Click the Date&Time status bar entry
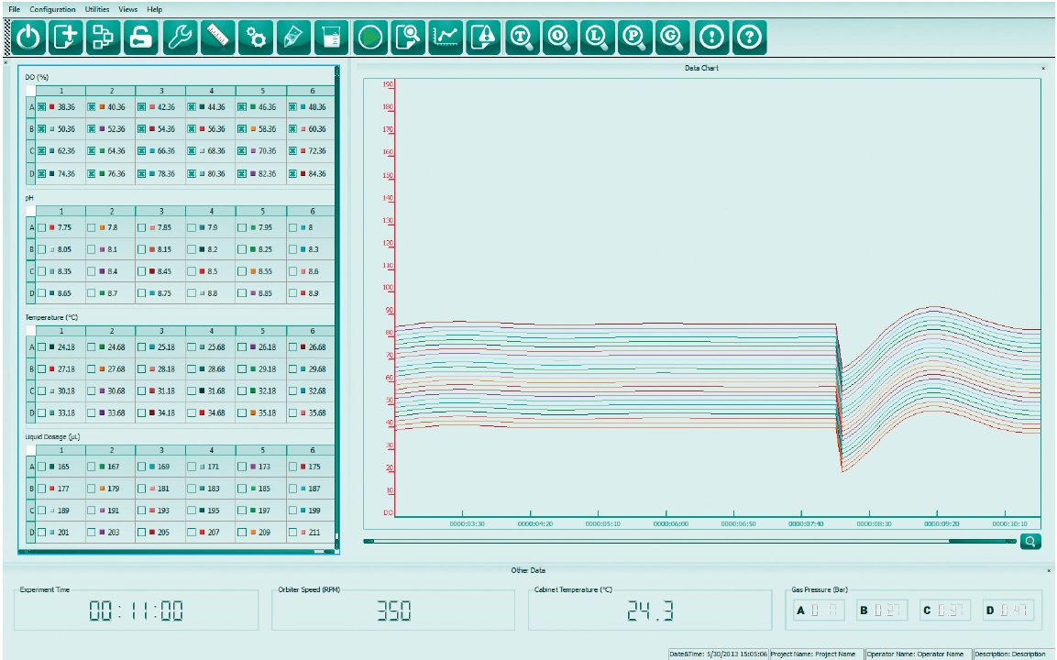Image resolution: width=1057 pixels, height=660 pixels. pos(718,654)
